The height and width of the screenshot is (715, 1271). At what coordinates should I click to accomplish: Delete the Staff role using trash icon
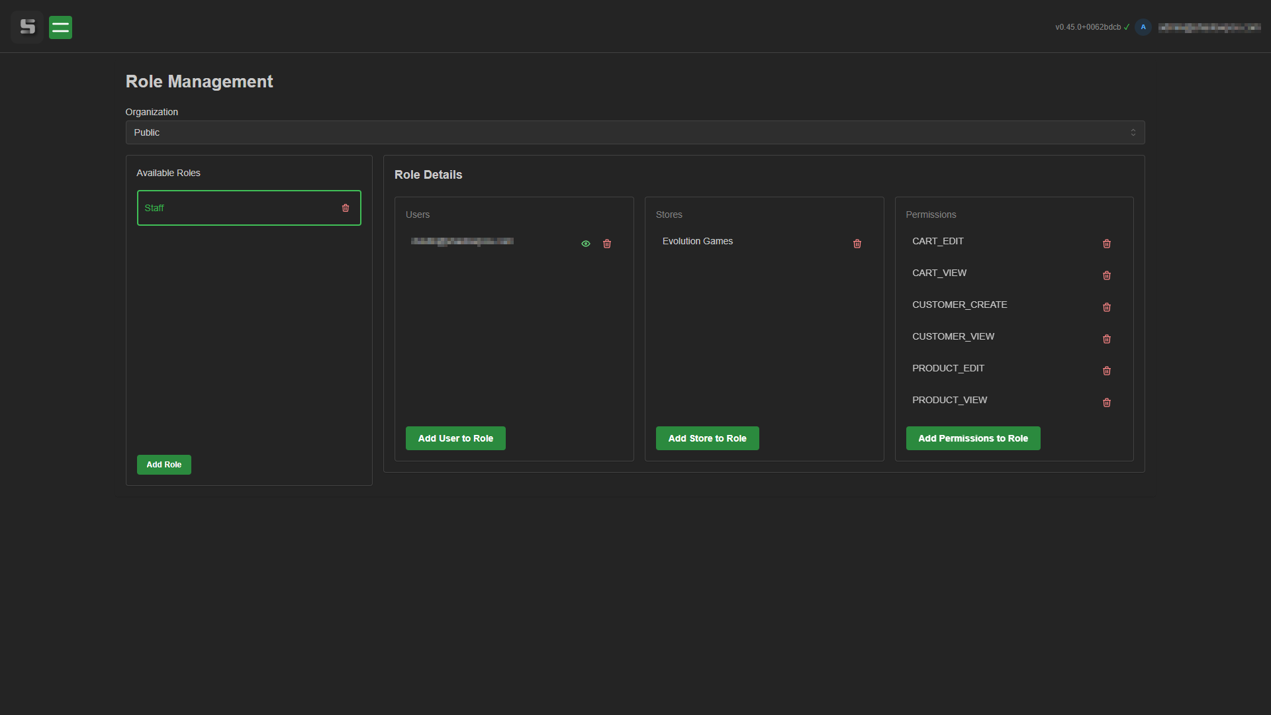tap(346, 208)
